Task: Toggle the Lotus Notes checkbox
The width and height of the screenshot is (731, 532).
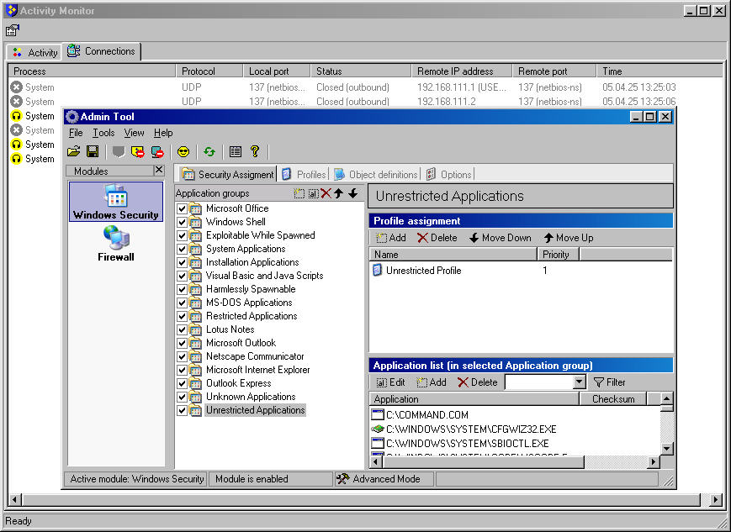Action: click(x=182, y=329)
